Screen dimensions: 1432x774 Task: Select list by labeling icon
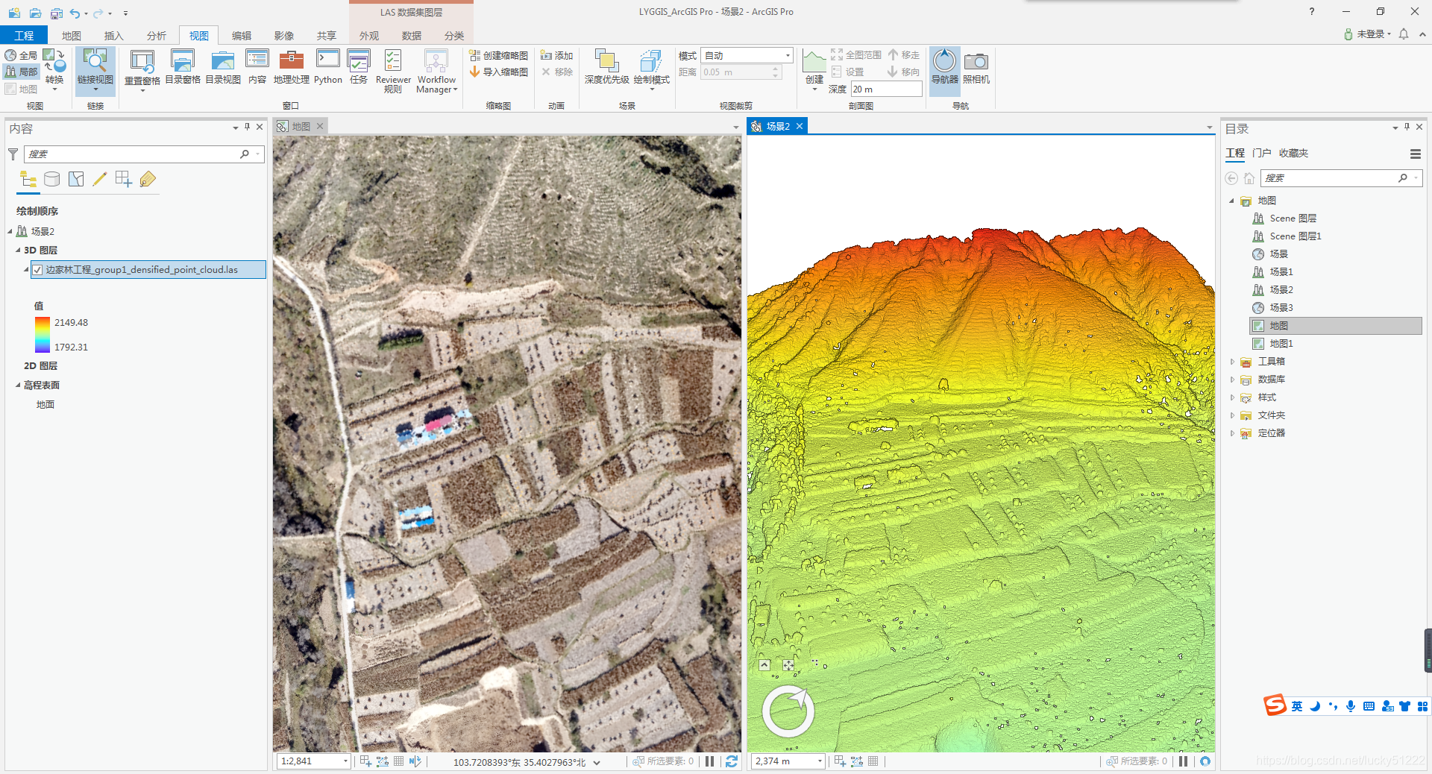pyautogui.click(x=148, y=179)
